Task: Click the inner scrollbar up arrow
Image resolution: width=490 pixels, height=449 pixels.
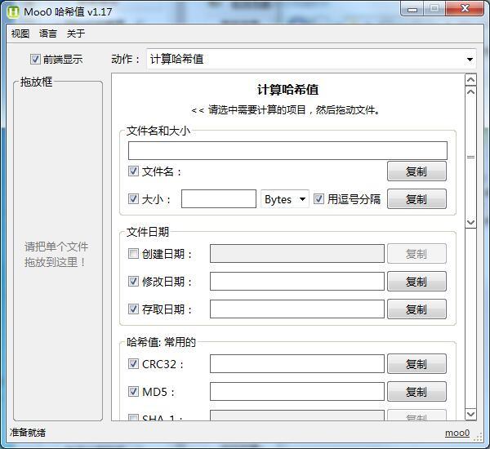Action: pyautogui.click(x=470, y=92)
